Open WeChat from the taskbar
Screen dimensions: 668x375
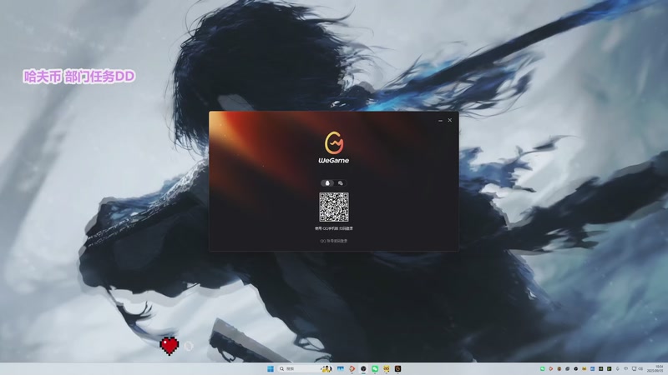(x=375, y=368)
